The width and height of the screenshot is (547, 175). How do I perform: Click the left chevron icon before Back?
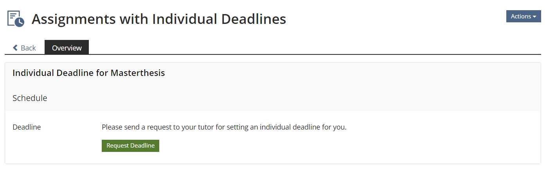15,48
